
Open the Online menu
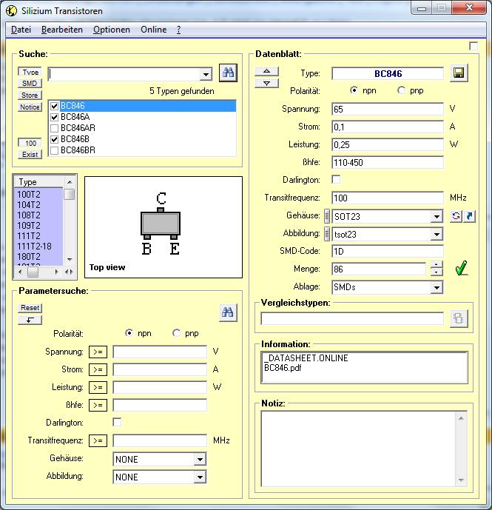pos(153,30)
